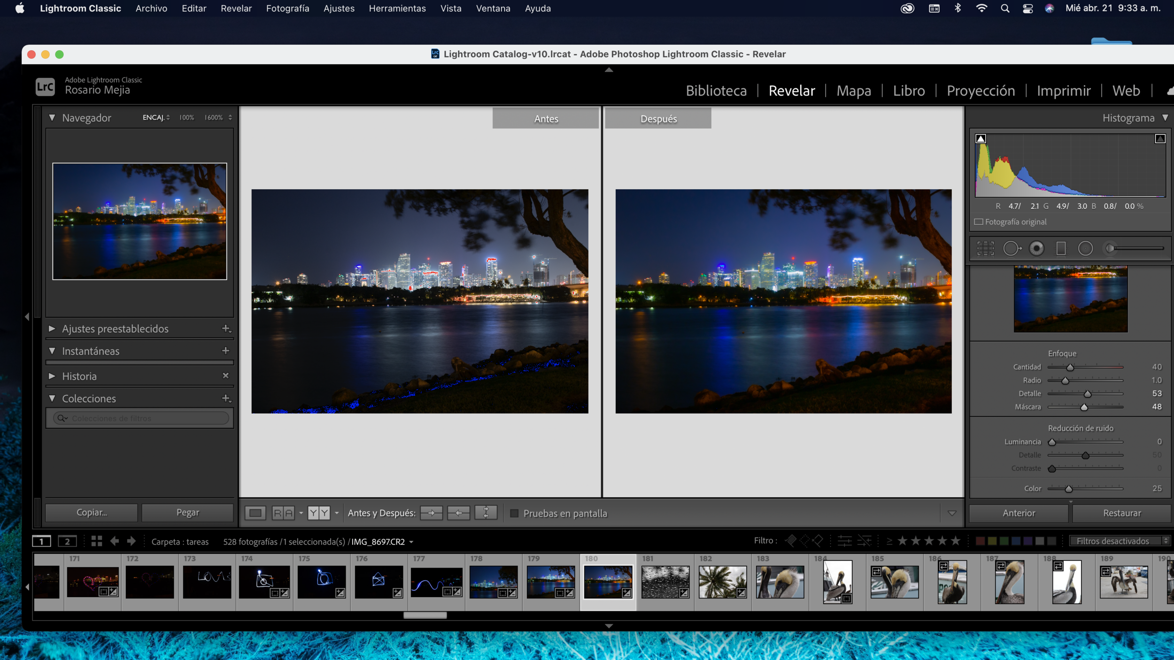Select the Crop Overlay tool
1174x660 pixels.
[x=985, y=248]
